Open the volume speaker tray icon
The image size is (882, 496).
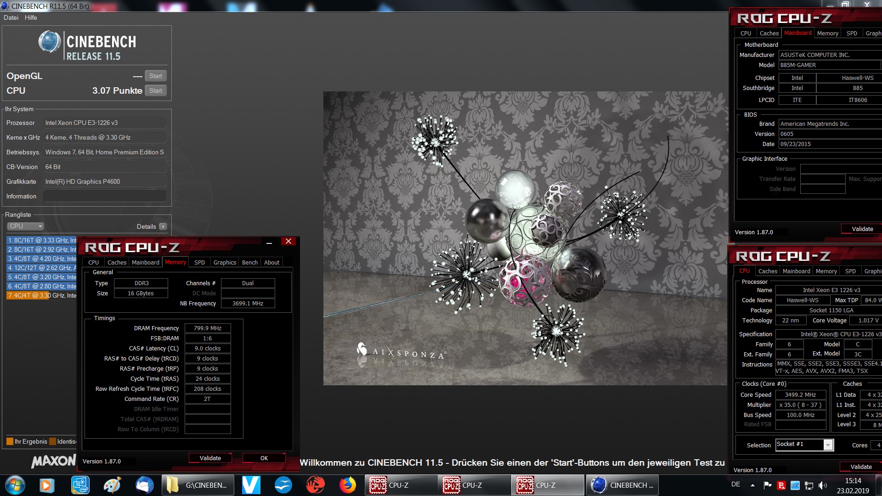pyautogui.click(x=823, y=485)
